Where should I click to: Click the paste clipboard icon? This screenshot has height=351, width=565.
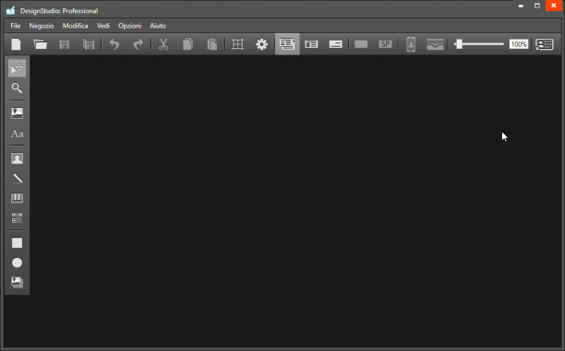[212, 44]
